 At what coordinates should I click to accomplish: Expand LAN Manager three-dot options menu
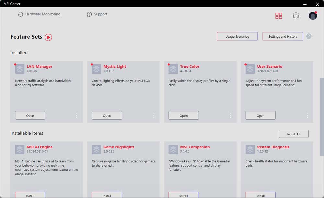pos(77,115)
